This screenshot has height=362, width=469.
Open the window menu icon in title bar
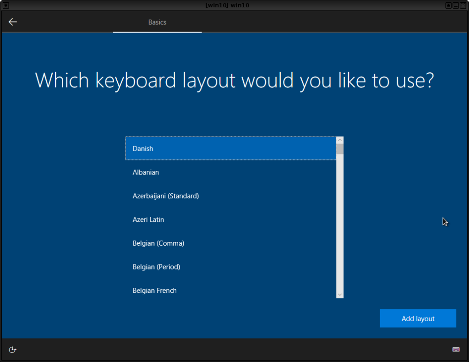point(5,5)
